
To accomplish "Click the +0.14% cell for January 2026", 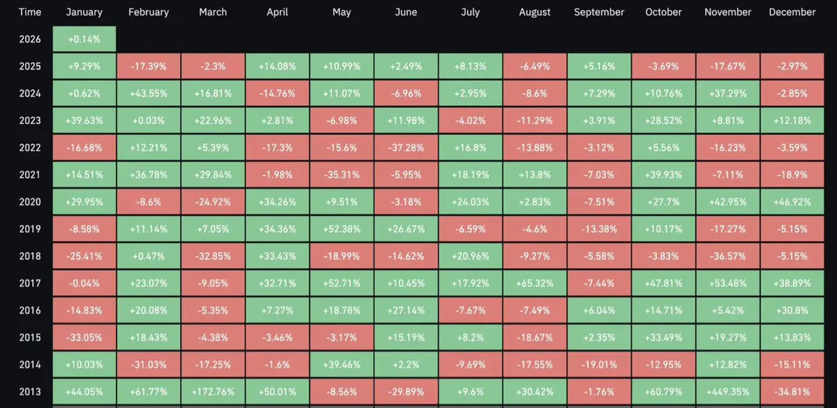I will (x=84, y=39).
